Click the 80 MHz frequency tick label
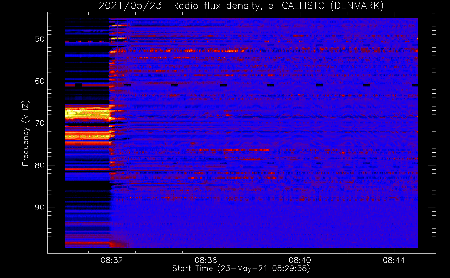 [x=39, y=165]
